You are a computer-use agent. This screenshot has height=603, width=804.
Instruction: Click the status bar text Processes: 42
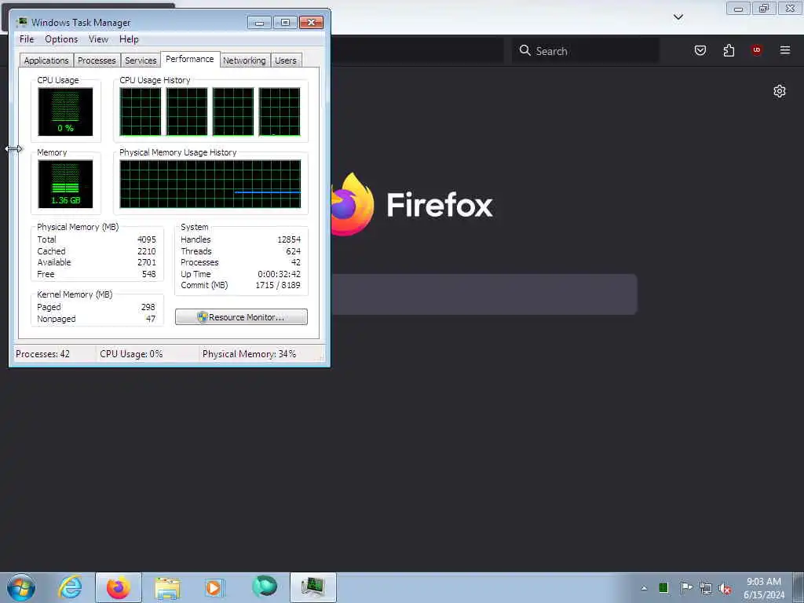click(42, 354)
